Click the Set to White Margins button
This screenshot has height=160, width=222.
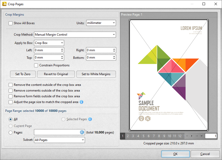click(96, 74)
